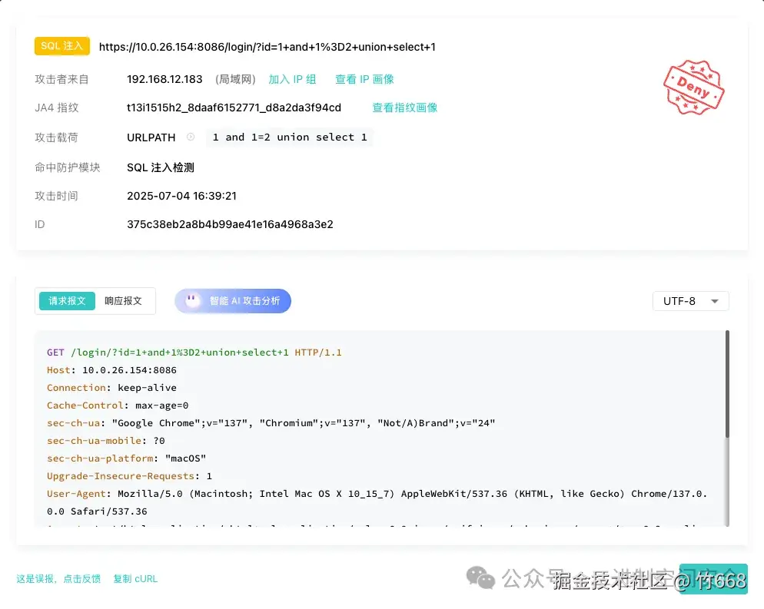Open 查看 IP 画像 for the attacker

364,78
